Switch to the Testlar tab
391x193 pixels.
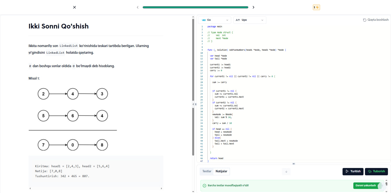coord(207,171)
